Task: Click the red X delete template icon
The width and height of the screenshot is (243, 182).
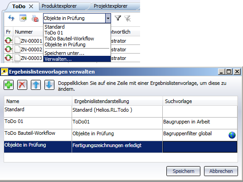Action: click(22, 85)
